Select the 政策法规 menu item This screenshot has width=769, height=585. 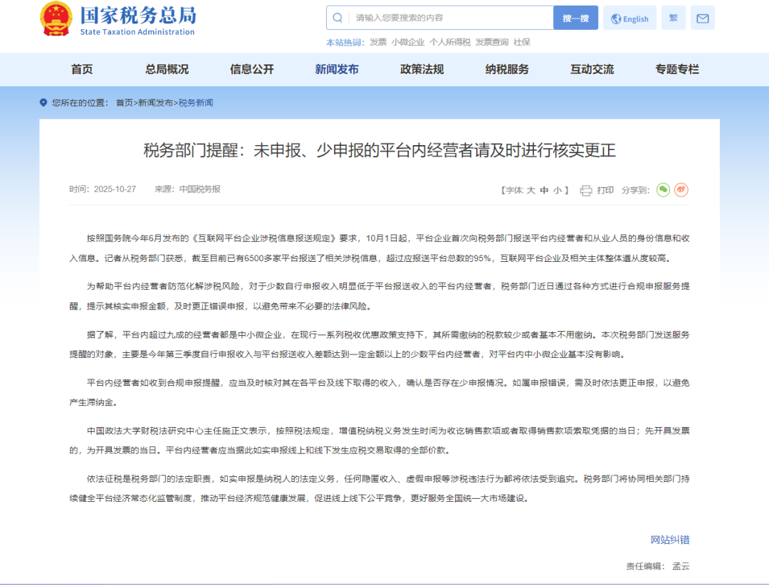coord(421,69)
